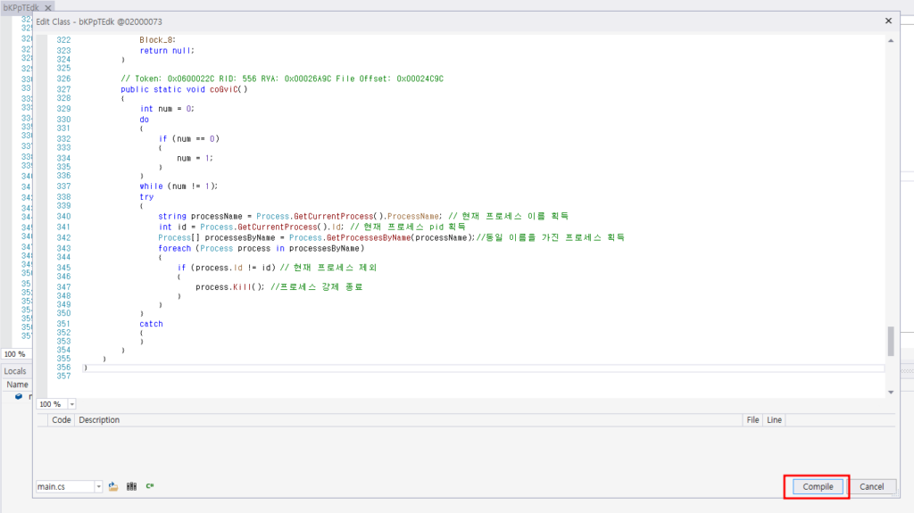
Task: Click the Code column header
Action: tap(62, 419)
